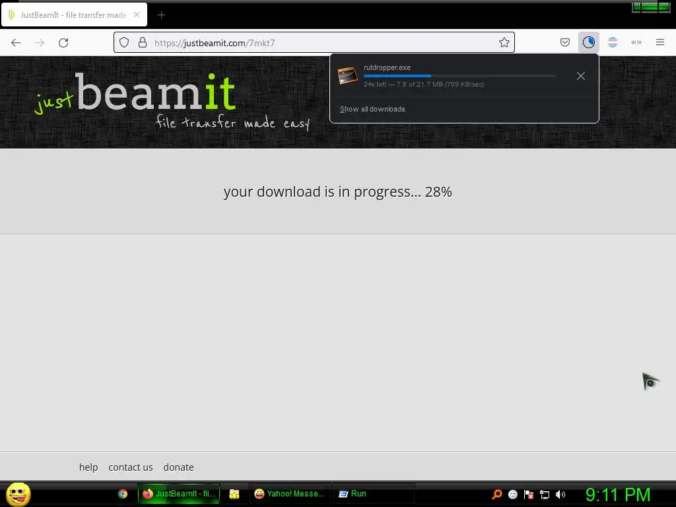The width and height of the screenshot is (676, 507).
Task: Open the contact us link
Action: click(x=131, y=467)
